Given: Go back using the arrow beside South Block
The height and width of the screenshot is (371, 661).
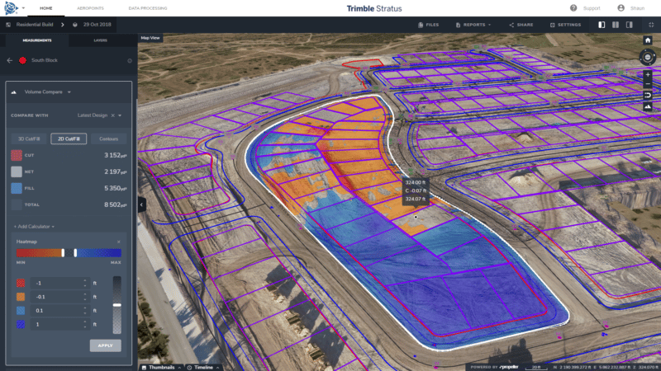Looking at the screenshot, I should click(x=10, y=60).
